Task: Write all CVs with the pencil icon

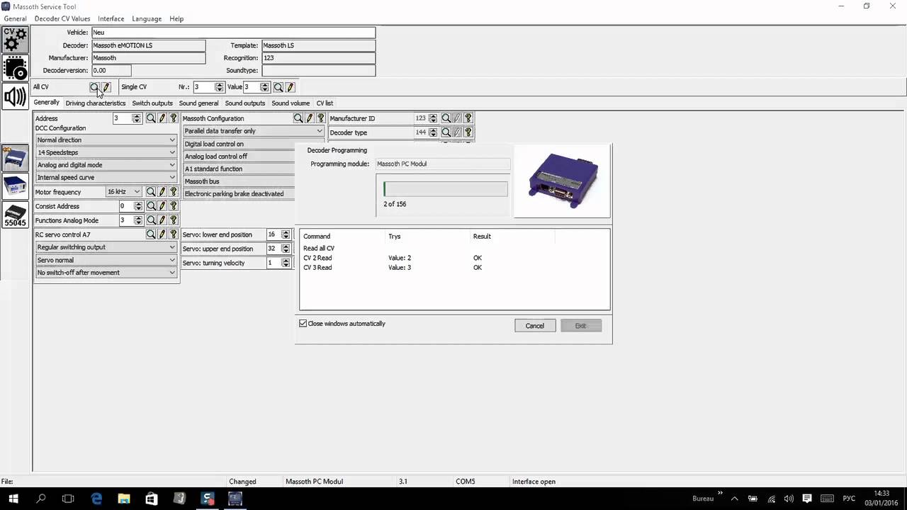Action: tap(106, 87)
